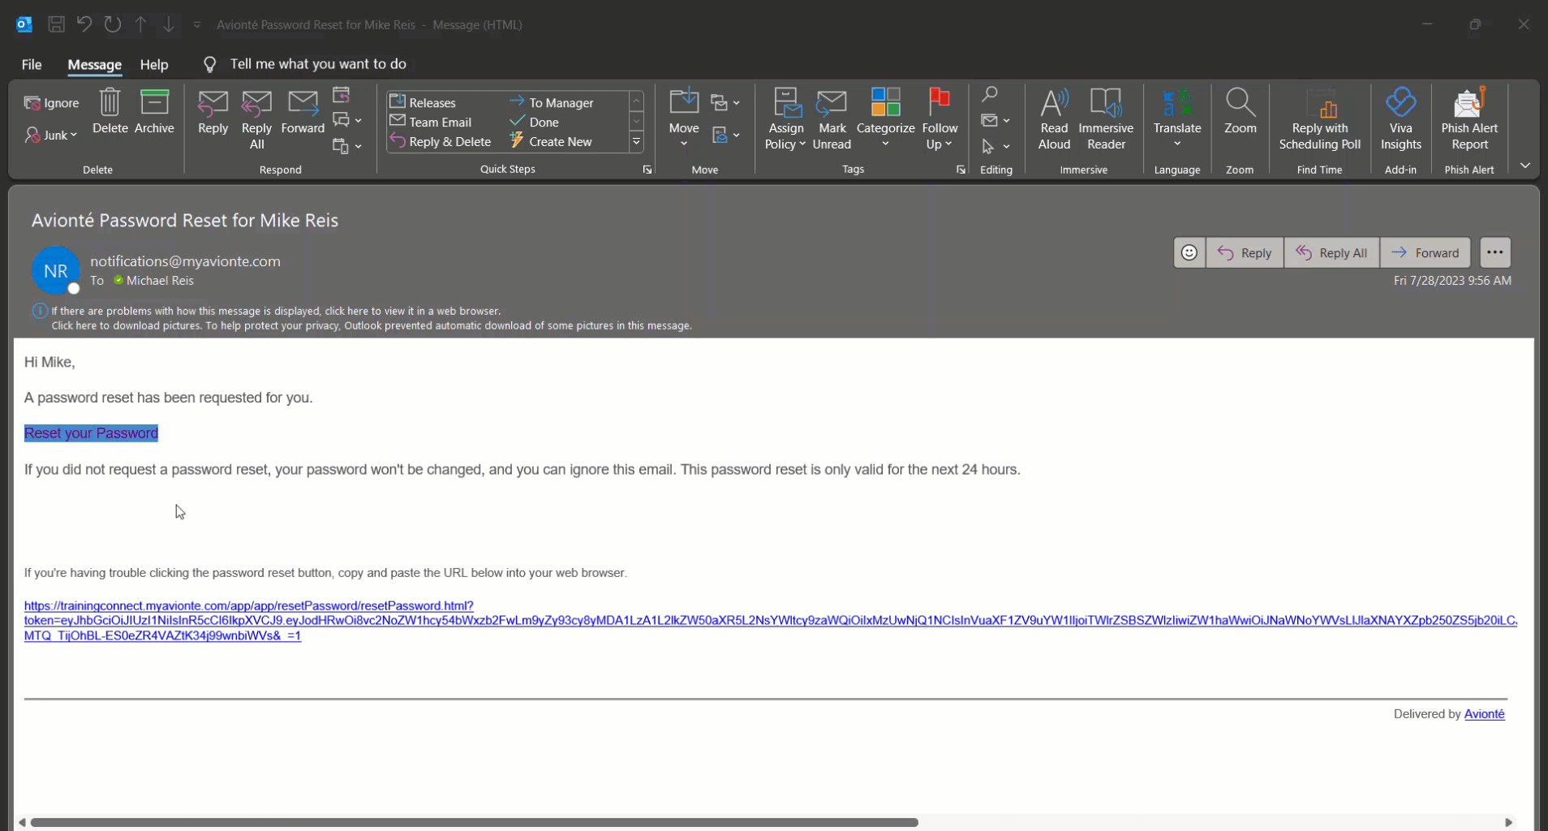Expand the Junk dropdown
The height and width of the screenshot is (831, 1548).
[50, 135]
